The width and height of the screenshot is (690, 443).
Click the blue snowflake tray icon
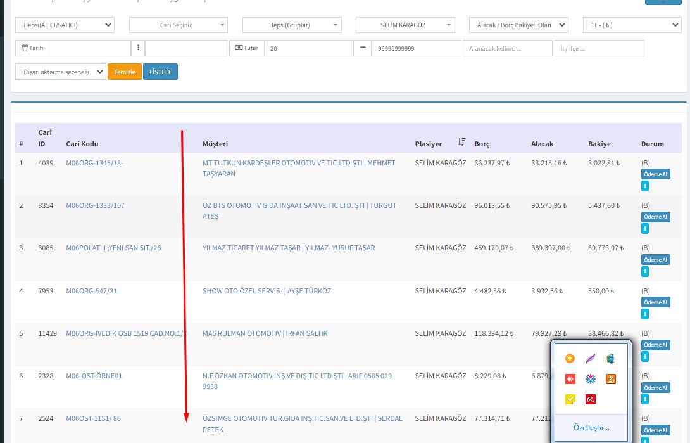(590, 379)
